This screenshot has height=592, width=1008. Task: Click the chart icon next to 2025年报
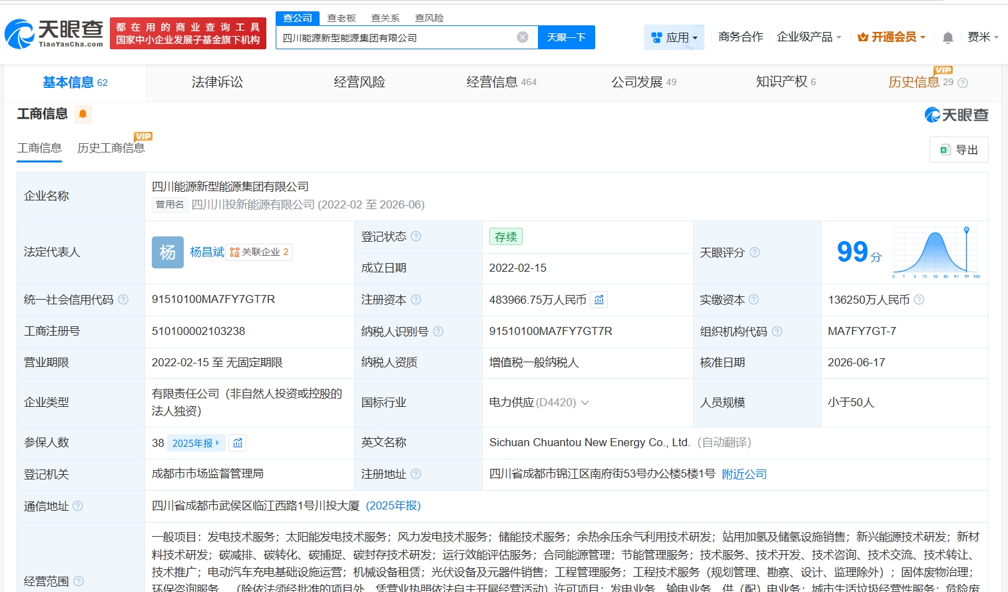238,443
